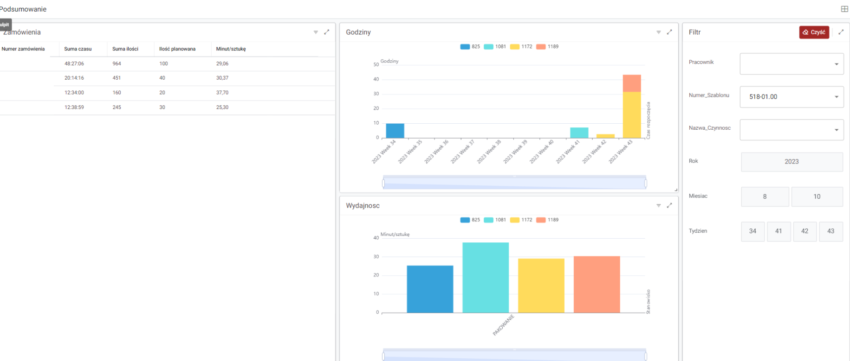Click the Godziny chart range slider

pyautogui.click(x=514, y=184)
